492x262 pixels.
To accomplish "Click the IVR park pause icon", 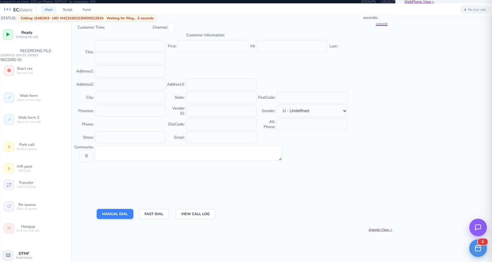I will pyautogui.click(x=9, y=168).
